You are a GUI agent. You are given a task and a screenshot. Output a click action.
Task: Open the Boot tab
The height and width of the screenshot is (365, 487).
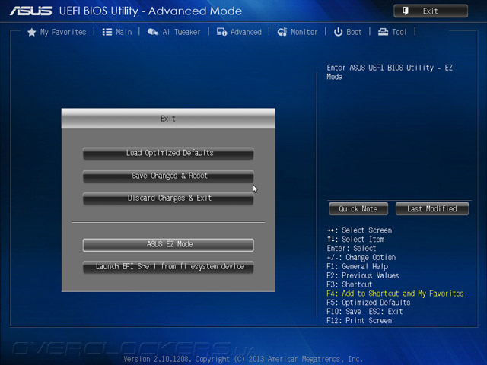click(348, 32)
